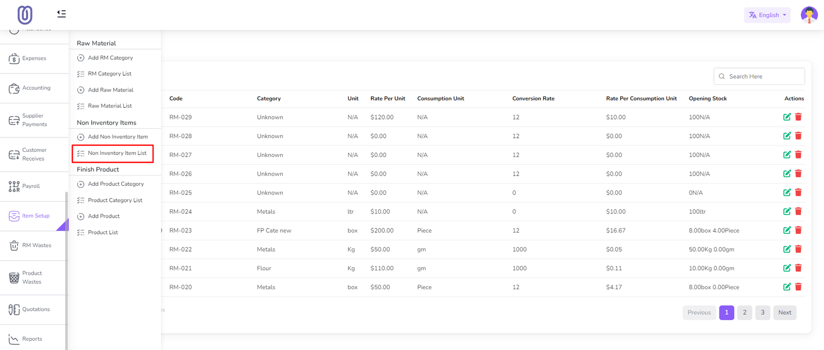824x350 pixels.
Task: Delete the RM-028 row with trash icon
Action: pyautogui.click(x=798, y=136)
